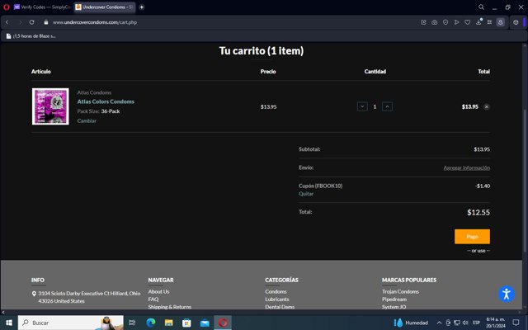
Task: Open the notification center icon
Action: click(x=516, y=323)
